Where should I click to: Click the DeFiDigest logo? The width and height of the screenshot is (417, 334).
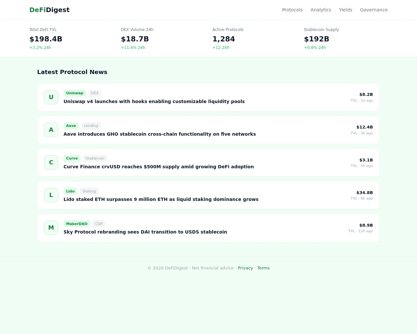50,10
